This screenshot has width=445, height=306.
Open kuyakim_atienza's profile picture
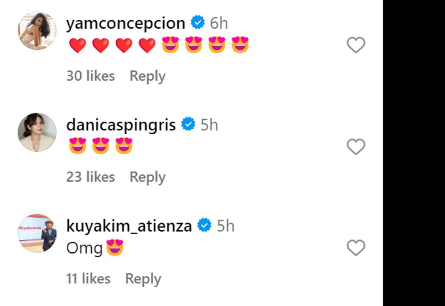click(x=37, y=234)
